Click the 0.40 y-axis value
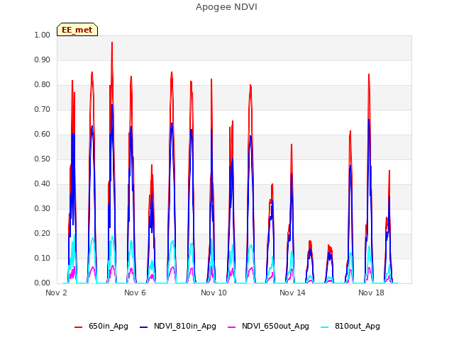The height and width of the screenshot is (340, 454). (x=43, y=184)
